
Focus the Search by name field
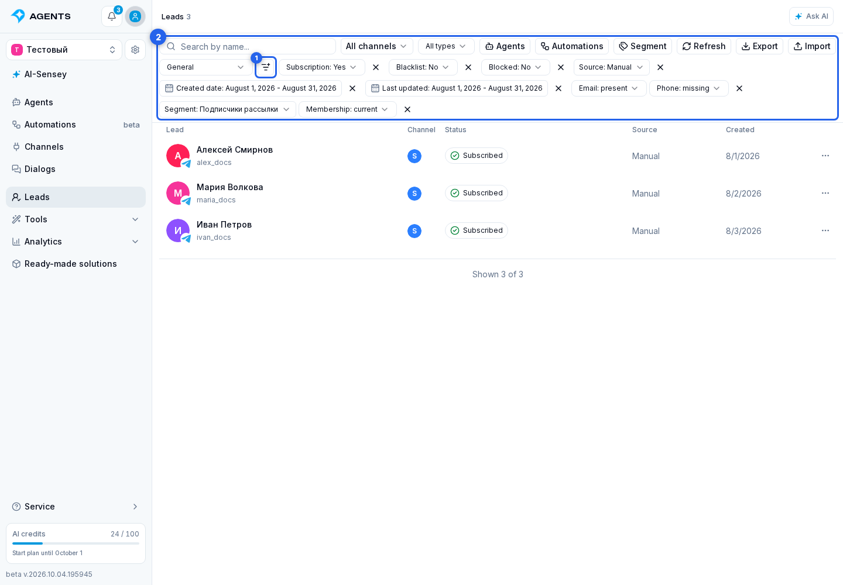point(248,46)
